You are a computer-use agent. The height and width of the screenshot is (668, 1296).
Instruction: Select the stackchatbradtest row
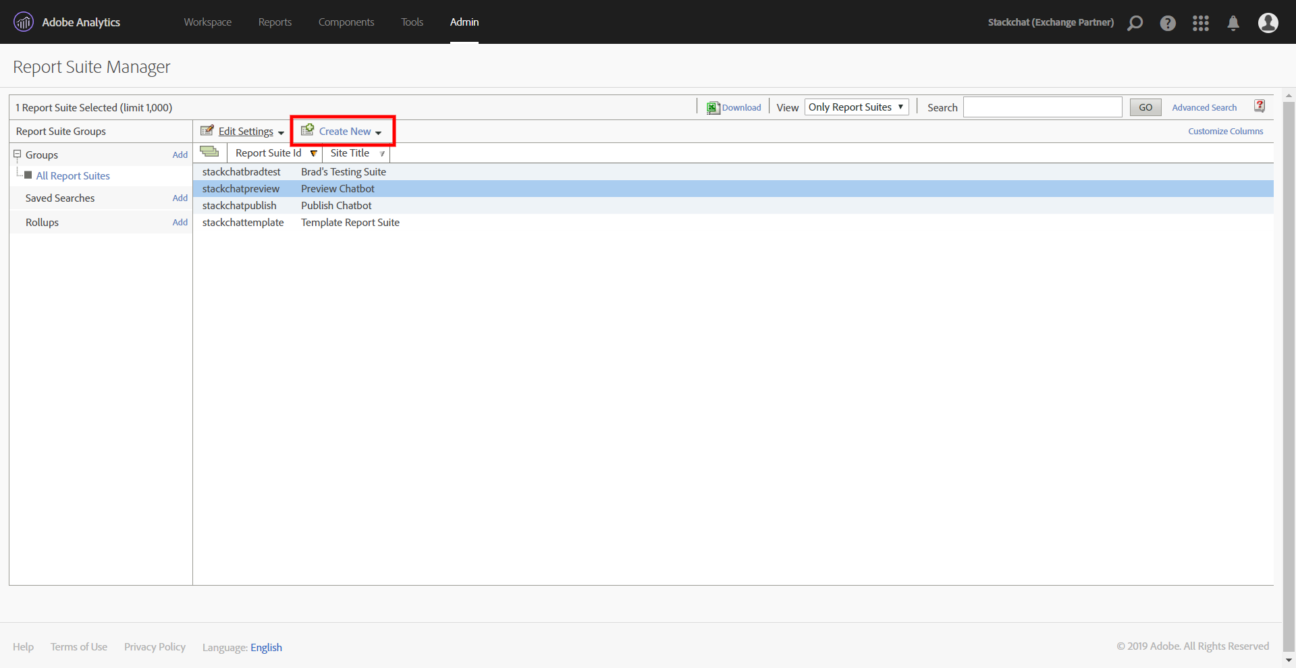click(x=733, y=172)
